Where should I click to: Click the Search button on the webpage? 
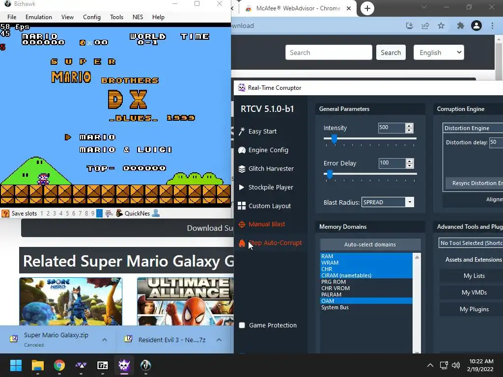[x=391, y=53]
